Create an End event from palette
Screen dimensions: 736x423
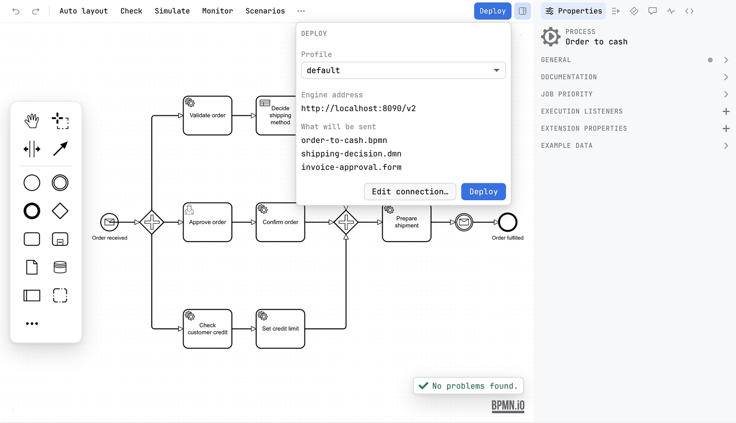click(32, 211)
